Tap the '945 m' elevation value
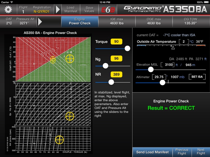Screen dimensions: 210x157 190,65
